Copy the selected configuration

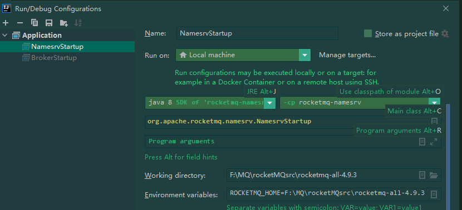pos(35,23)
